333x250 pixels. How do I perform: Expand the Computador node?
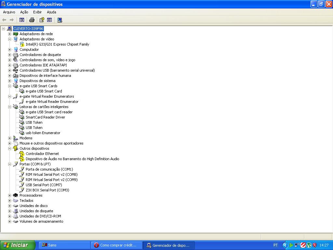click(9, 49)
